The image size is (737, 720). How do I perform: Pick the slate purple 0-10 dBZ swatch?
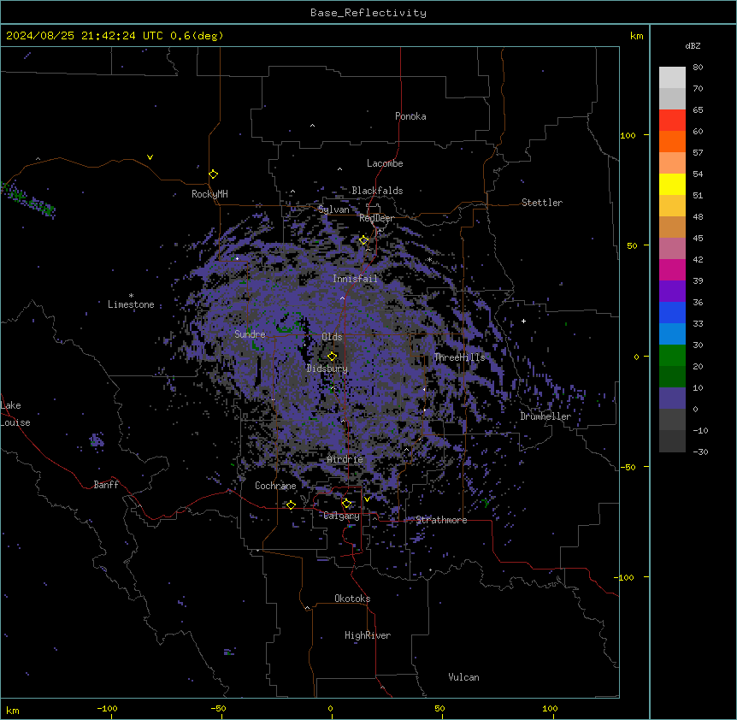coord(672,398)
